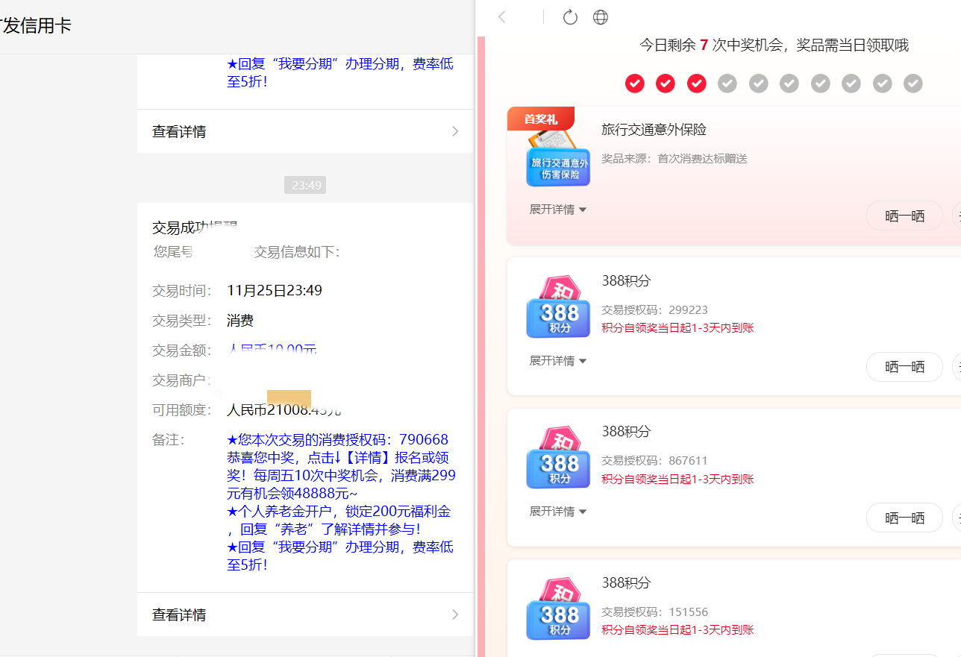Click the chevron arrow of the lower 查看详情 row

[455, 614]
